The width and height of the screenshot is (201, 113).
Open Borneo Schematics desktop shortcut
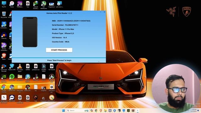pos(4,47)
